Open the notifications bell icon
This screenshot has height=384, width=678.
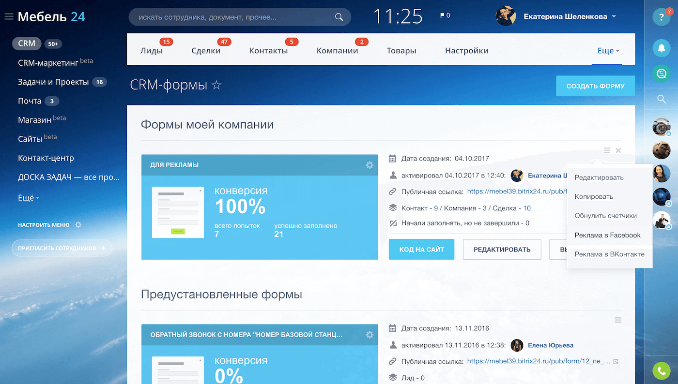click(x=661, y=47)
